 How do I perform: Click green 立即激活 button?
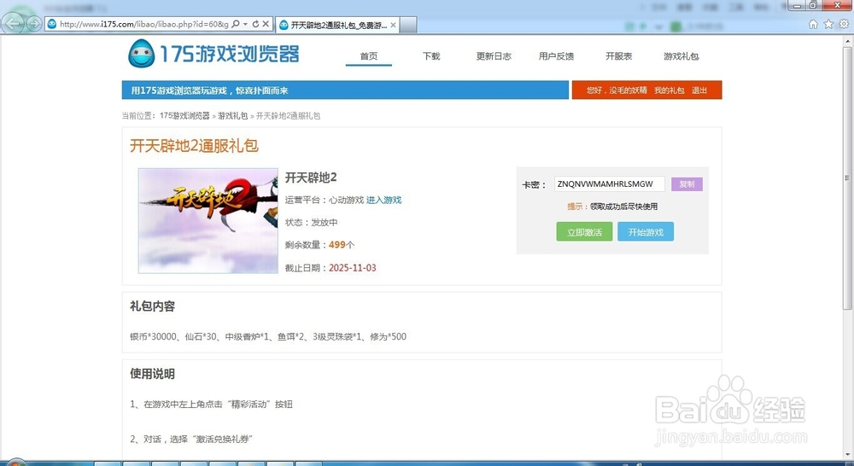click(584, 232)
